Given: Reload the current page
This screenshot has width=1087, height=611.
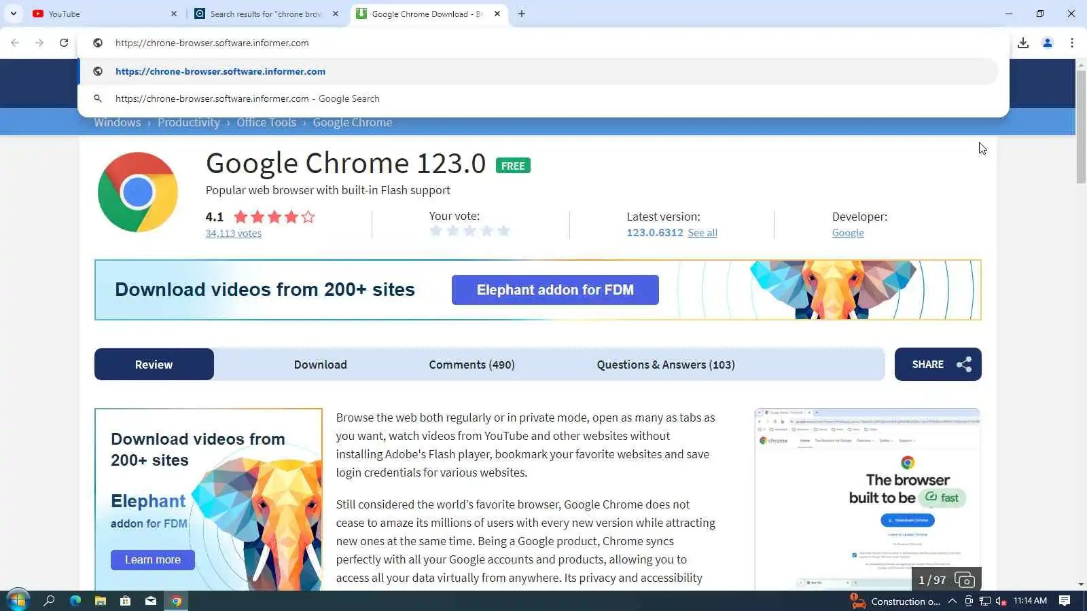Looking at the screenshot, I should click(64, 43).
